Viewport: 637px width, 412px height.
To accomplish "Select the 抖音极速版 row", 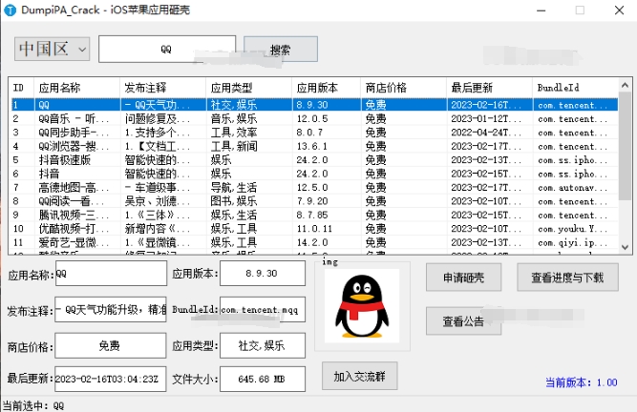I will click(314, 160).
